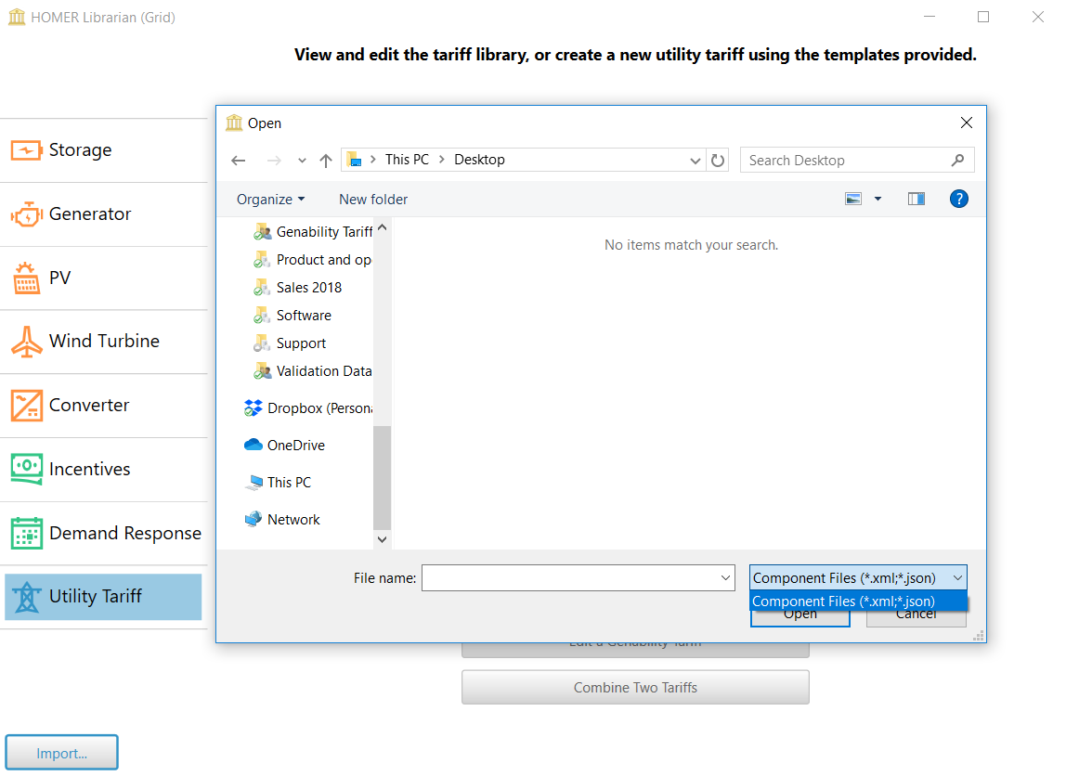Click the blue help question mark icon
The image size is (1066, 776).
coord(959,199)
